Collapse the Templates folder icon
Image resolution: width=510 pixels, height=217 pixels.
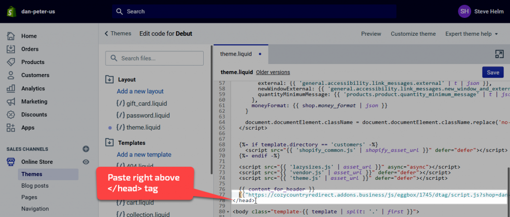(x=109, y=143)
